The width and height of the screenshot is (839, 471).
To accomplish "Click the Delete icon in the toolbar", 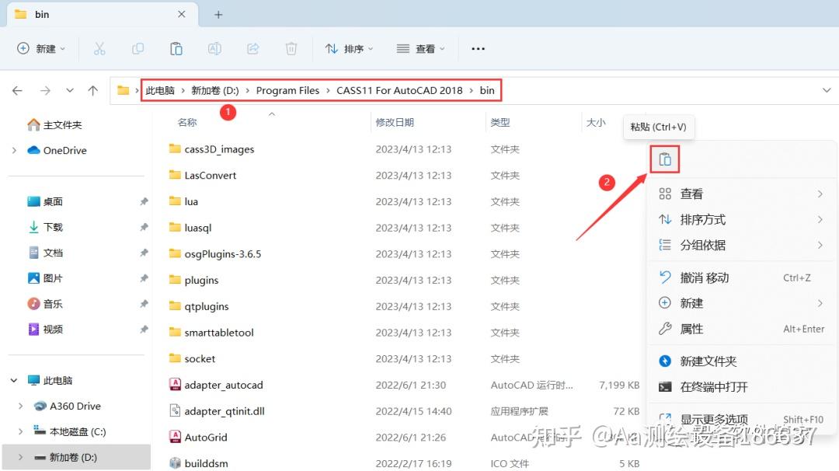I will (291, 48).
